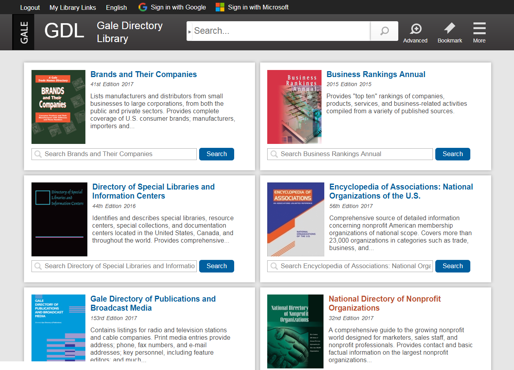Focus Search Directory of Special Libraries field
The width and height of the screenshot is (514, 370).
pyautogui.click(x=114, y=266)
